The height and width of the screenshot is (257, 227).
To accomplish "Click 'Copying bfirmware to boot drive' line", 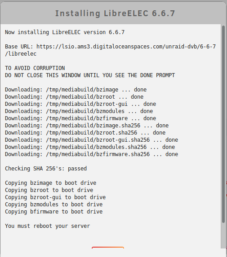I will pyautogui.click(x=53, y=212).
